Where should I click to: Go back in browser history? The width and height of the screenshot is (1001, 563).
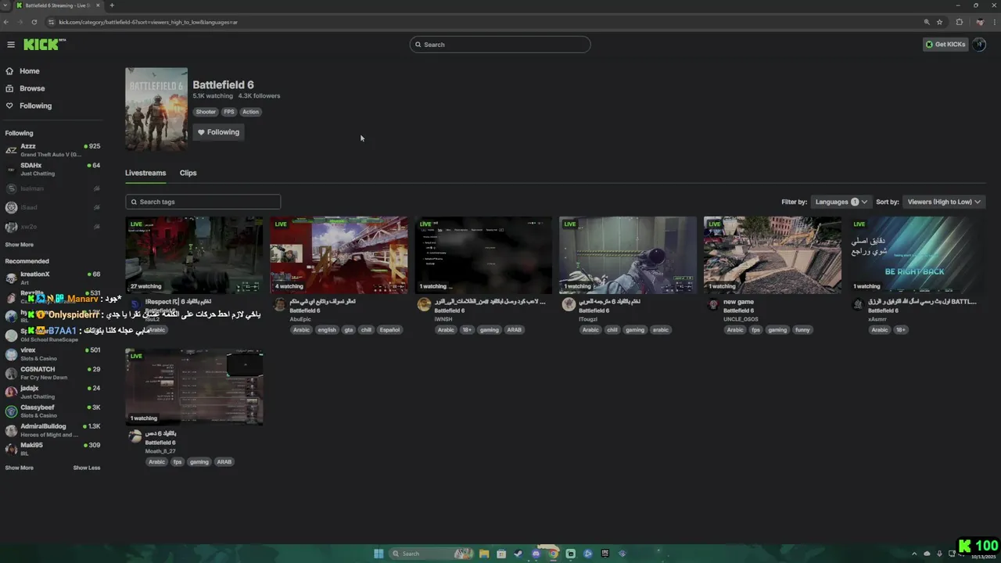(x=6, y=22)
